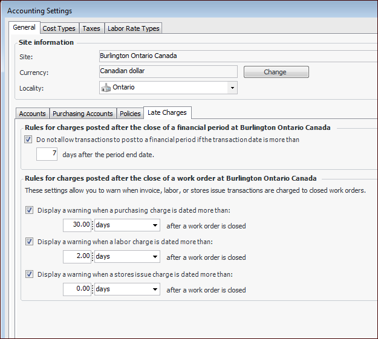Image resolution: width=378 pixels, height=339 pixels.
Task: Toggle the purchasing charge warning checkbox
Action: click(x=30, y=210)
